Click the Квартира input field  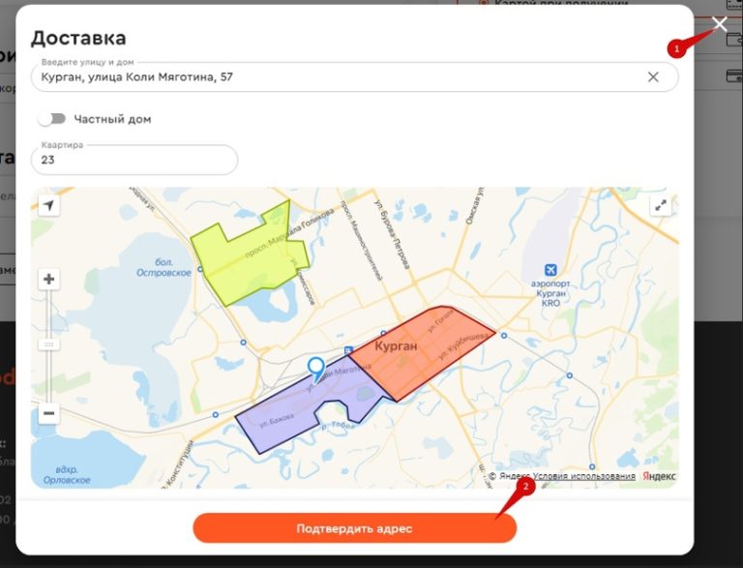(x=134, y=161)
